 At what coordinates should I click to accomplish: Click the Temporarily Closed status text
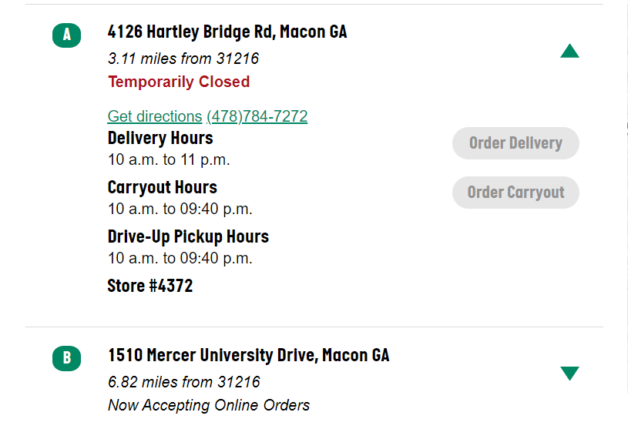pos(179,82)
